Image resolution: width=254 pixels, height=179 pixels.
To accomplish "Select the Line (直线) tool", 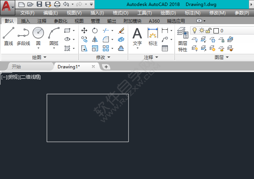I will tap(9, 36).
